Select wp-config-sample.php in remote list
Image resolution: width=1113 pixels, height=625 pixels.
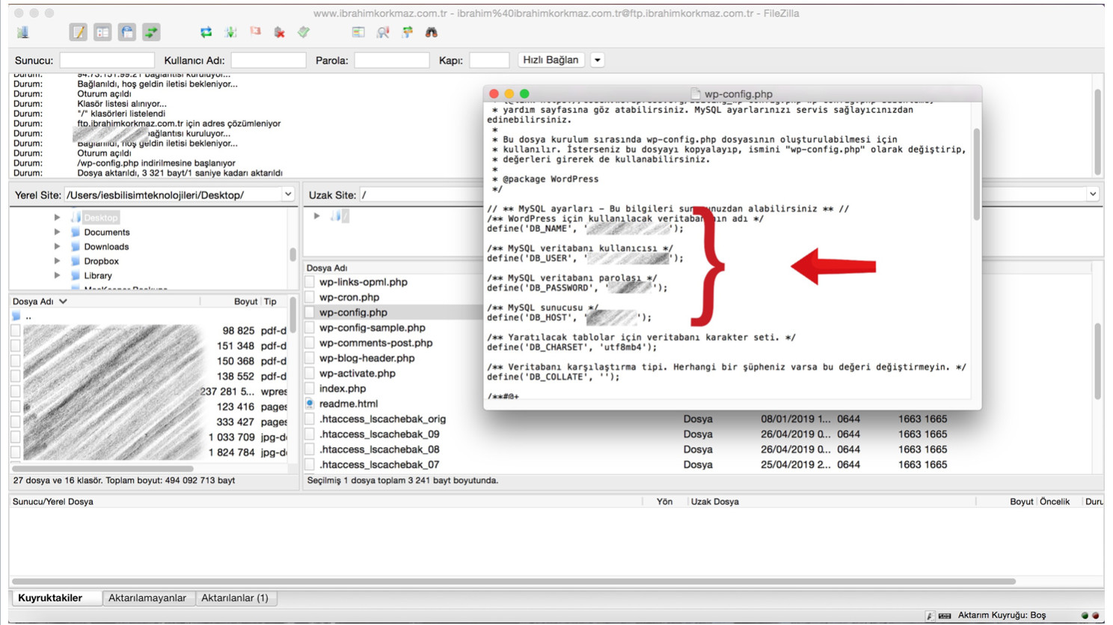[372, 327]
